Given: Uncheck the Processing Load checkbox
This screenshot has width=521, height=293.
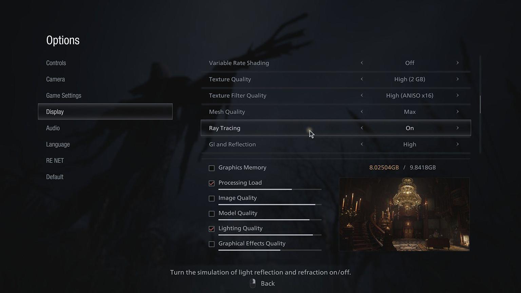Looking at the screenshot, I should (x=212, y=183).
